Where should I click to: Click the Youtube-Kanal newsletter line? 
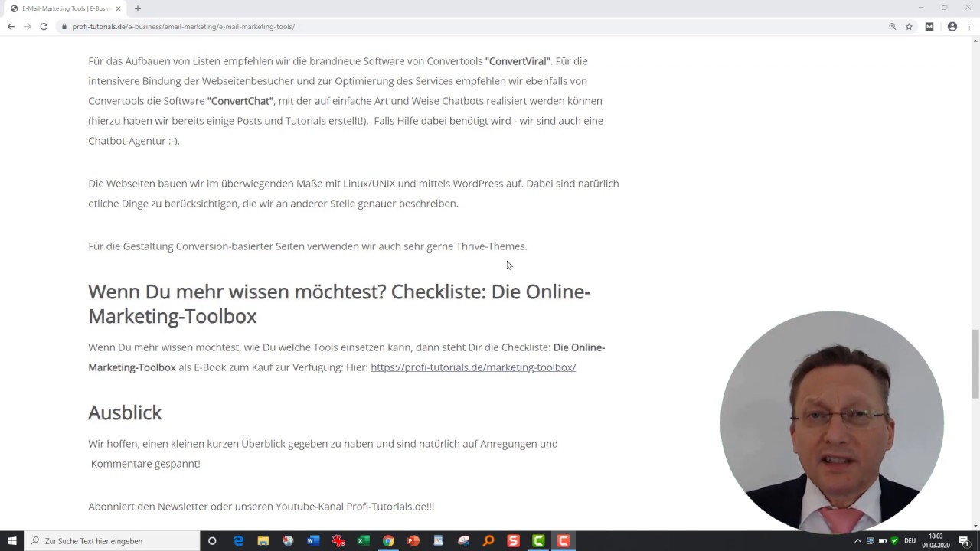261,507
